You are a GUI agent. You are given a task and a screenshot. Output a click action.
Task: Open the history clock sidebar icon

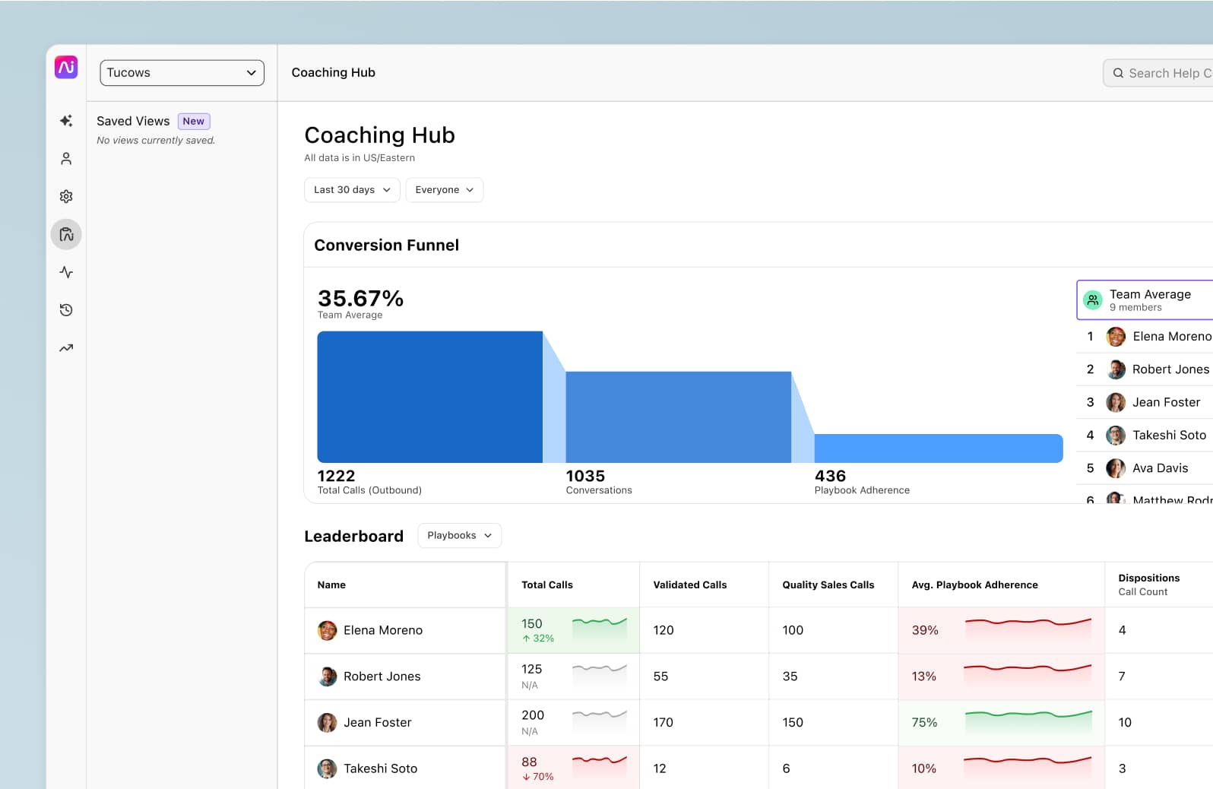pos(66,310)
